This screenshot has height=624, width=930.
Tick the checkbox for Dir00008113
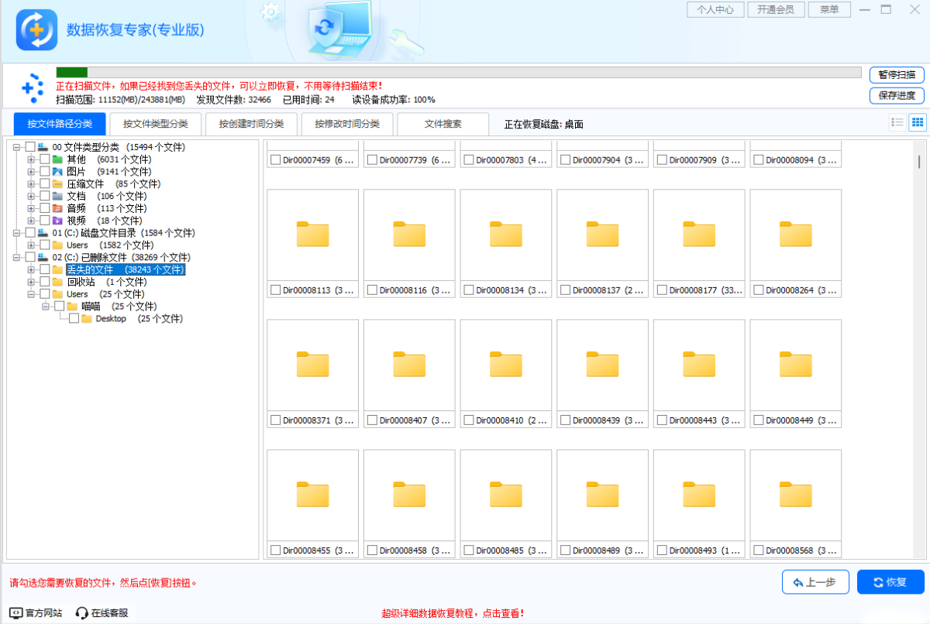click(x=275, y=289)
